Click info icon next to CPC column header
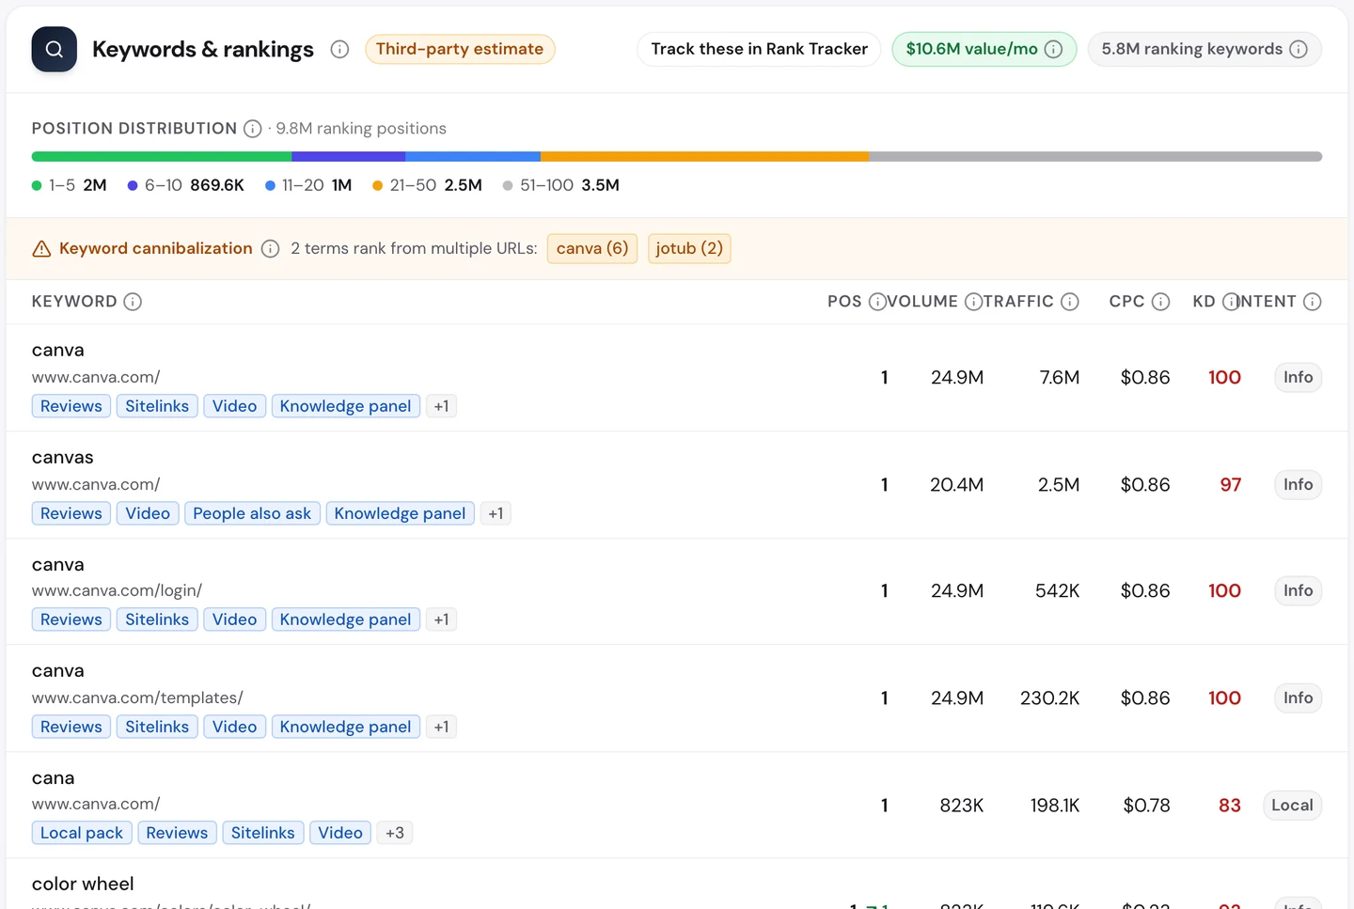The height and width of the screenshot is (909, 1354). pos(1161,302)
